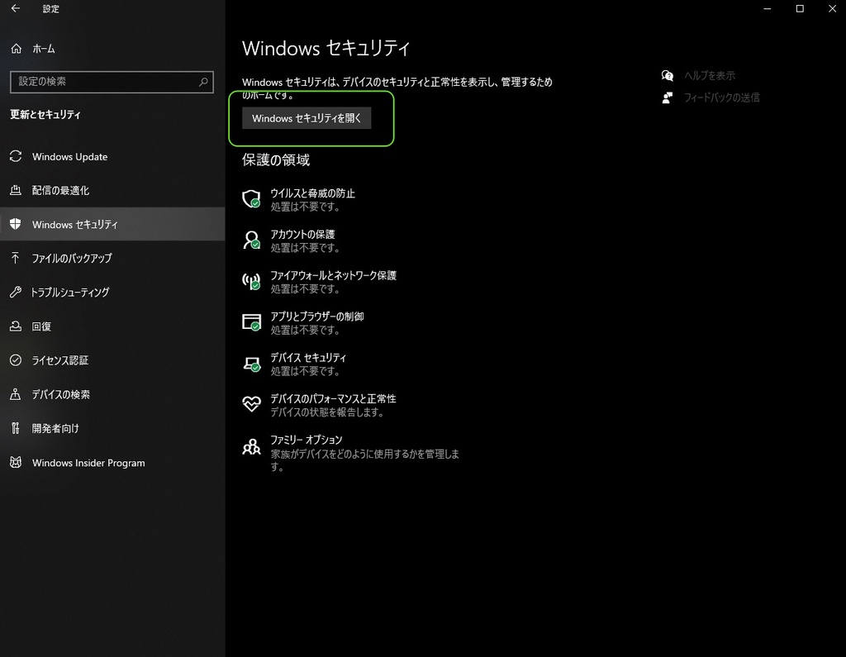Click the デバイスの検索 sidebar icon

pyautogui.click(x=16, y=394)
